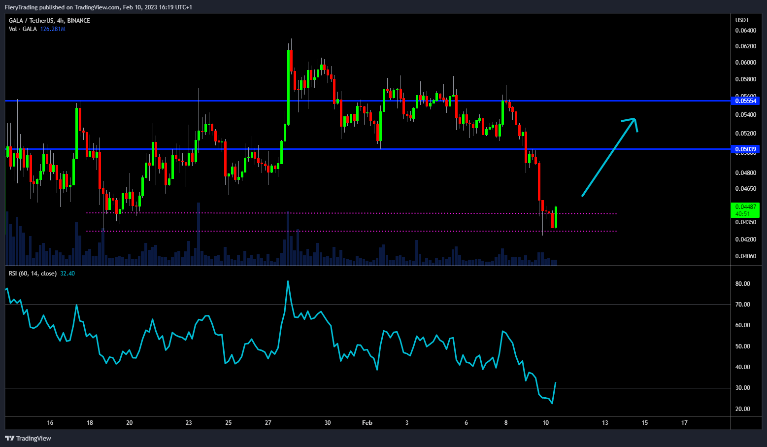This screenshot has width=767, height=447.
Task: Click the Vol · GALA indicator label
Action: pos(23,29)
